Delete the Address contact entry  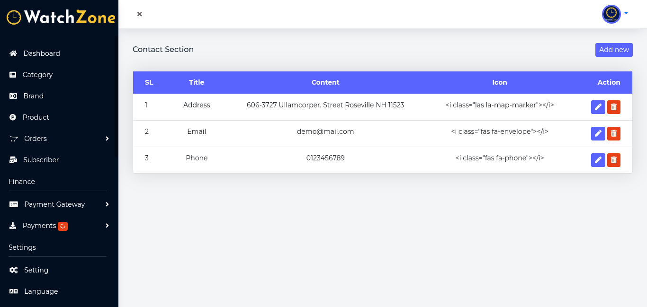pyautogui.click(x=614, y=107)
